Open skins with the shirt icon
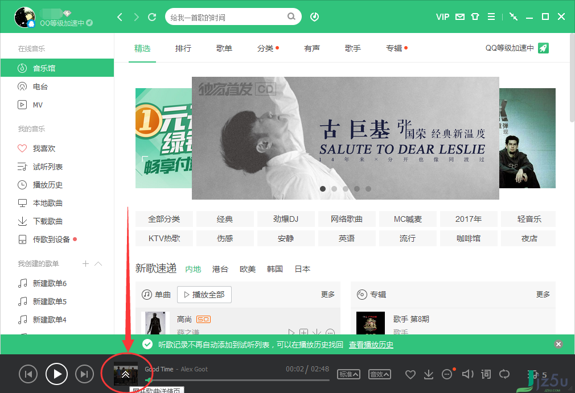 [x=475, y=16]
